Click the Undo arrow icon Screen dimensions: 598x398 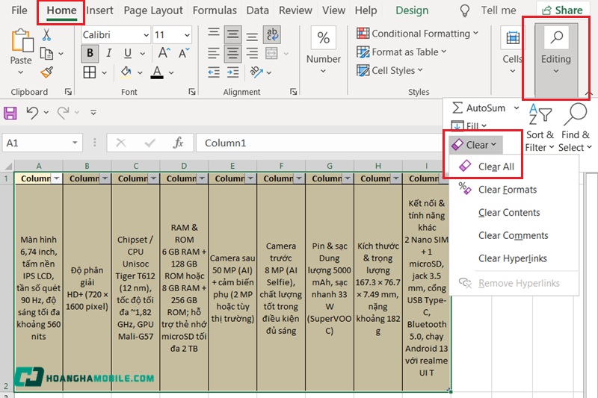pyautogui.click(x=32, y=113)
